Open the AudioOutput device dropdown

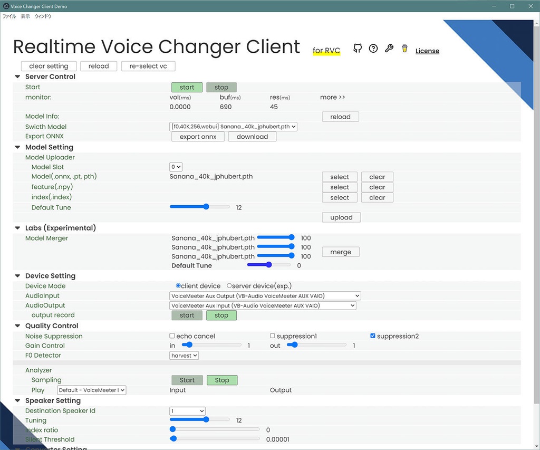point(263,305)
